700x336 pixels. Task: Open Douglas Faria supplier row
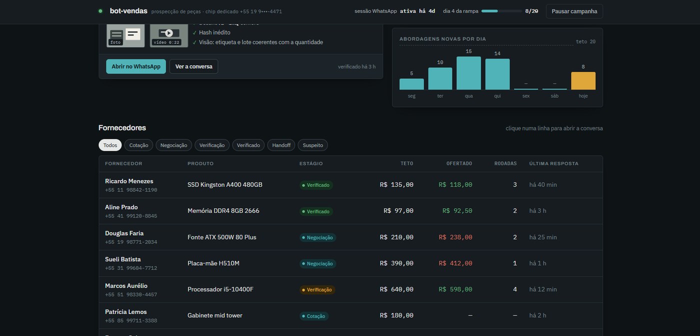tap(350, 237)
